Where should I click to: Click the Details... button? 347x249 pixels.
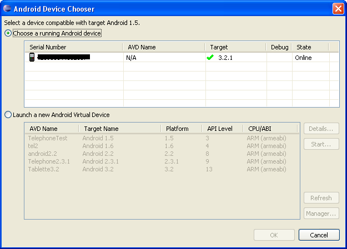pyautogui.click(x=321, y=129)
